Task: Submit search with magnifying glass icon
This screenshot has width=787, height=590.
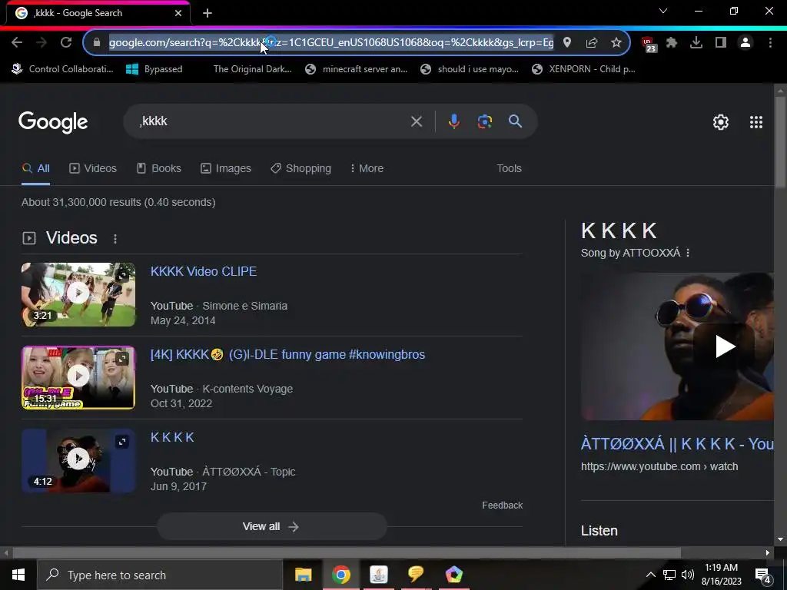Action: [515, 121]
